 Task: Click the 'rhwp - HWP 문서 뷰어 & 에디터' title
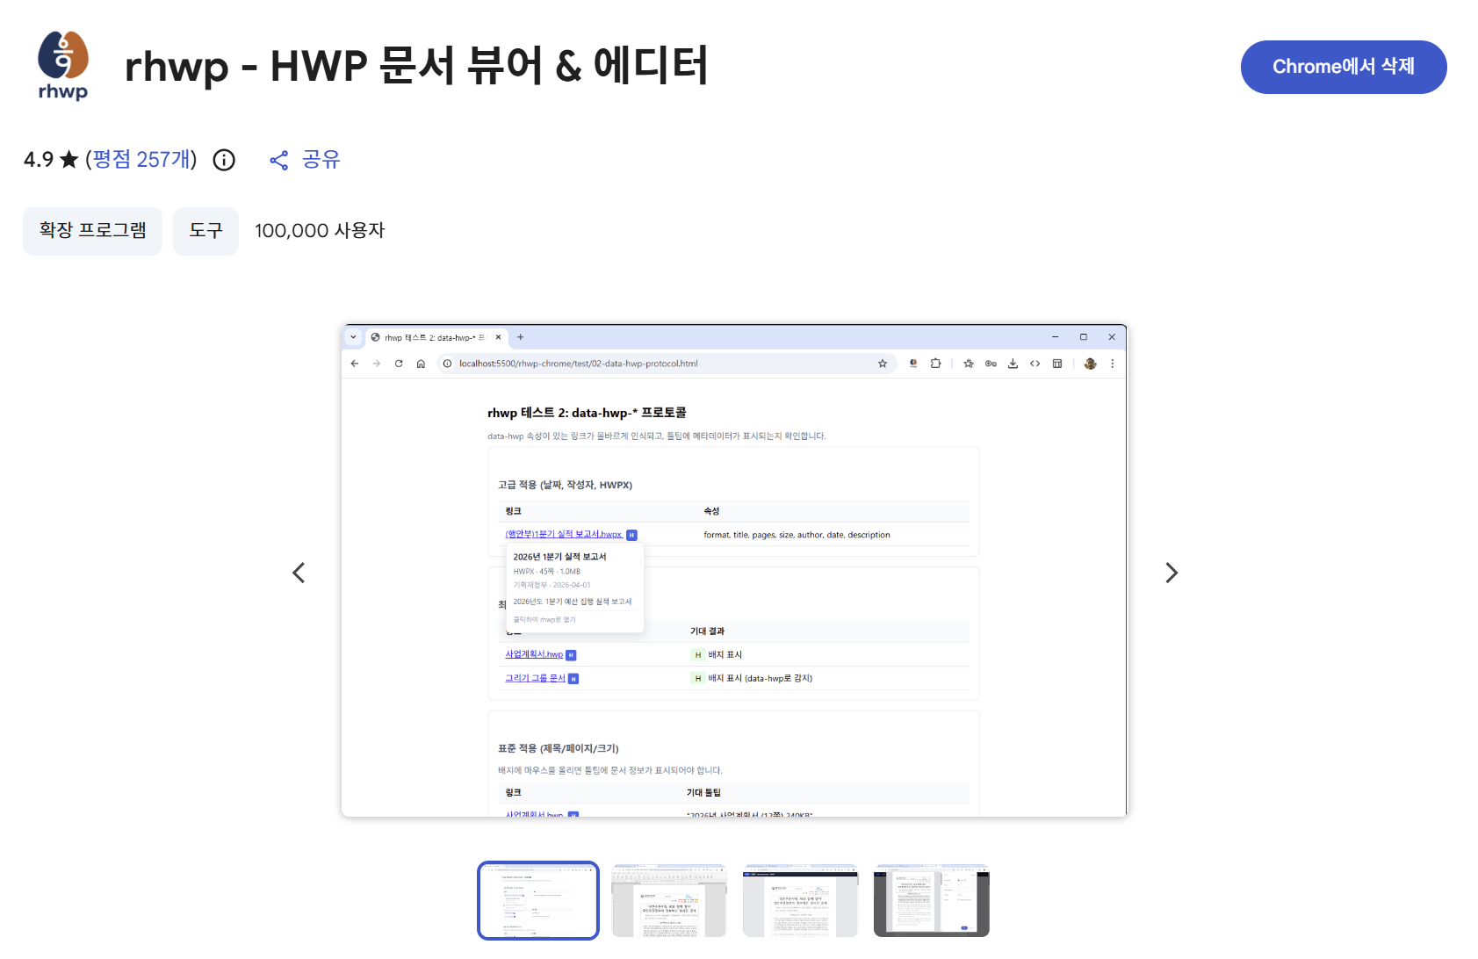coord(416,66)
